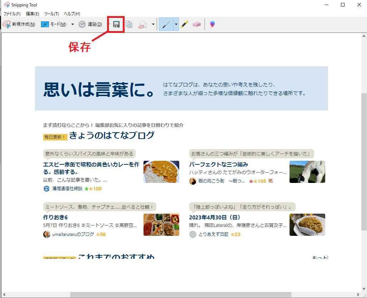Click the lunch boxes thumbnail image
367x298 pixels.
161,225
